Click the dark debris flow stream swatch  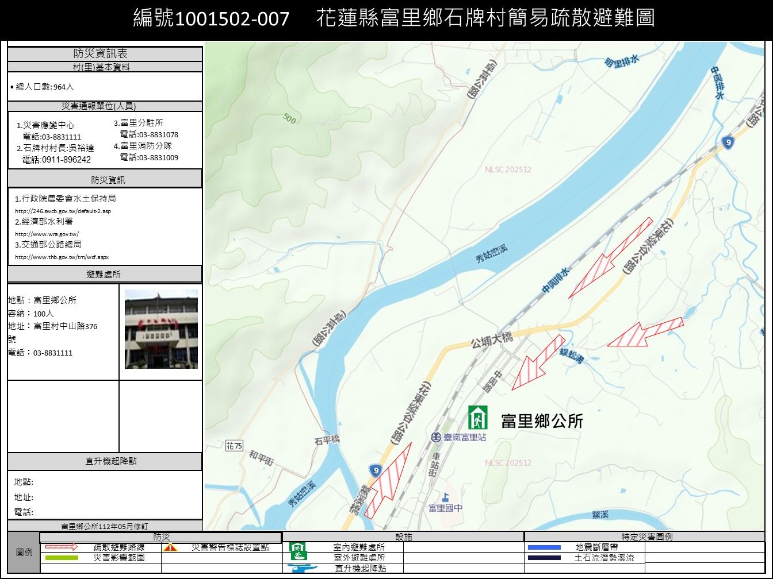click(x=544, y=558)
